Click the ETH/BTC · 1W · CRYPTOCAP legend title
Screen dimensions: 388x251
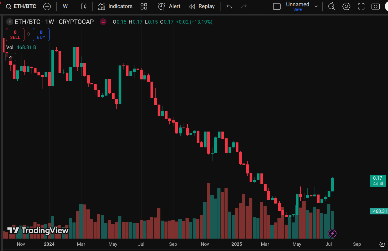[54, 22]
